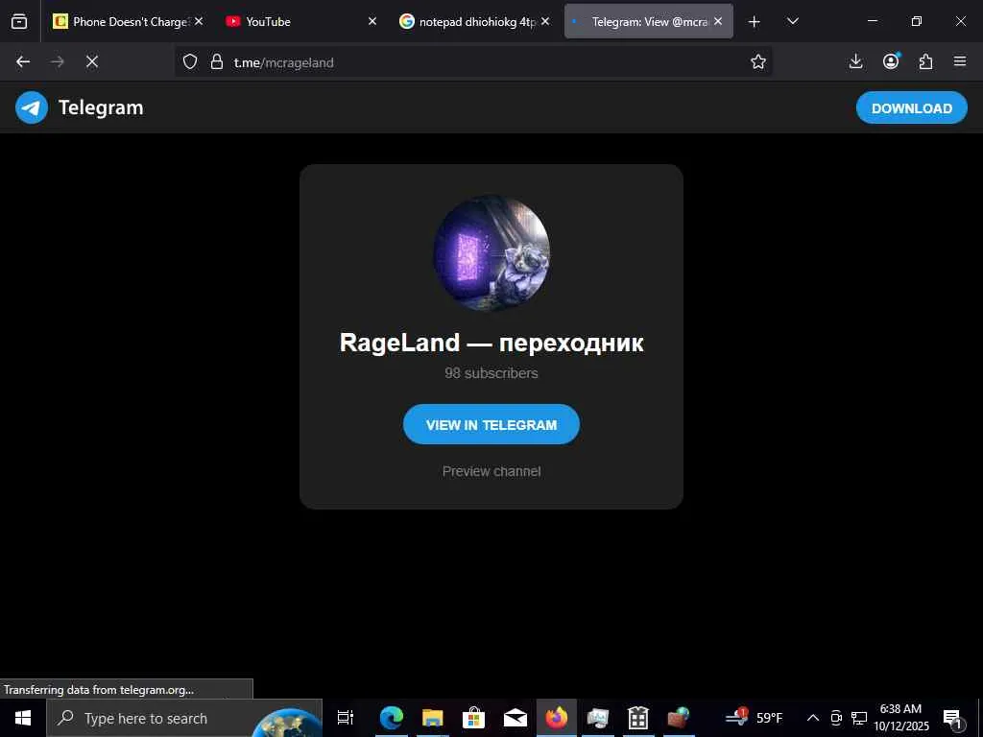Switch to the notepad dhiohiokg tab
The height and width of the screenshot is (737, 983).
[x=474, y=21]
